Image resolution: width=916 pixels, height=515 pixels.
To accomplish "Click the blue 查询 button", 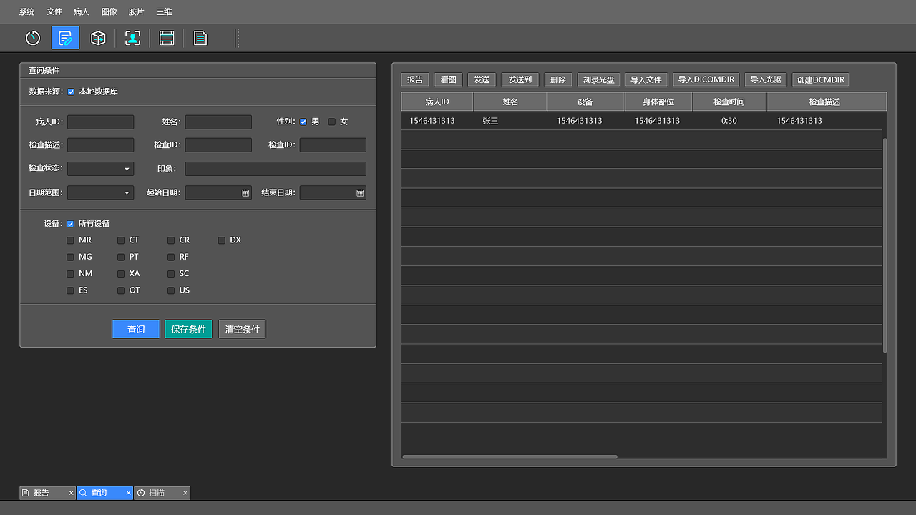I will coord(136,329).
